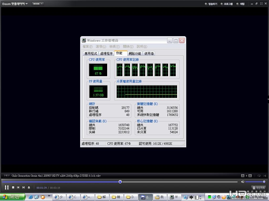The width and height of the screenshot is (269, 201).
Task: Stop the video with the square button
Action: (x=13, y=187)
